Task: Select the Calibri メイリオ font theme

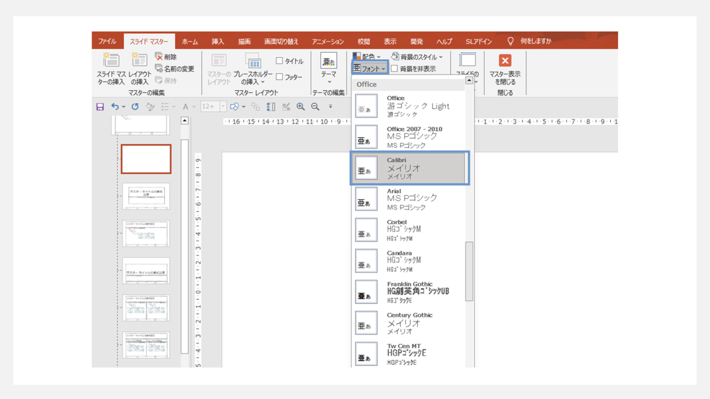Action: (x=410, y=167)
